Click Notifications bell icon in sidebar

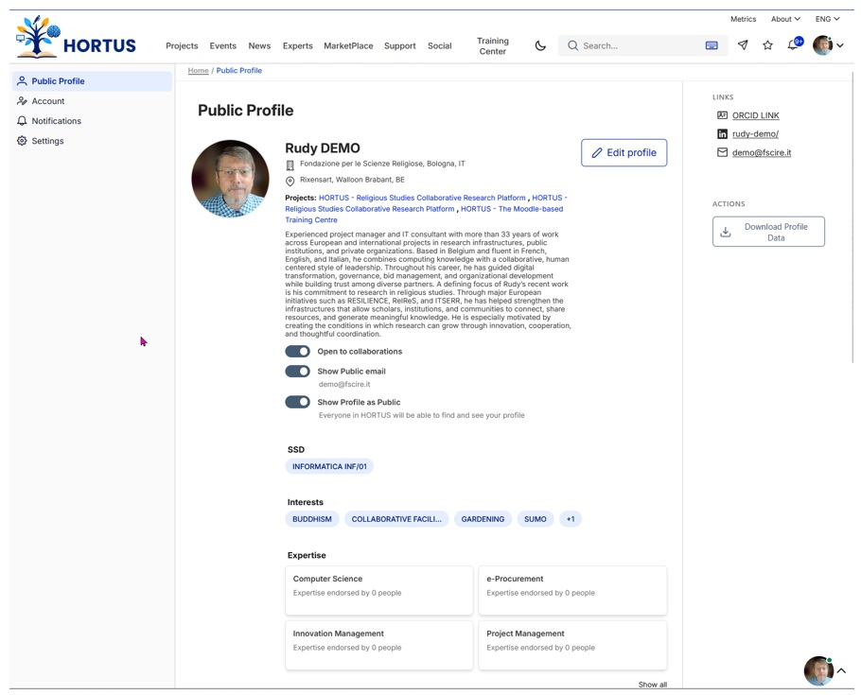(x=22, y=121)
